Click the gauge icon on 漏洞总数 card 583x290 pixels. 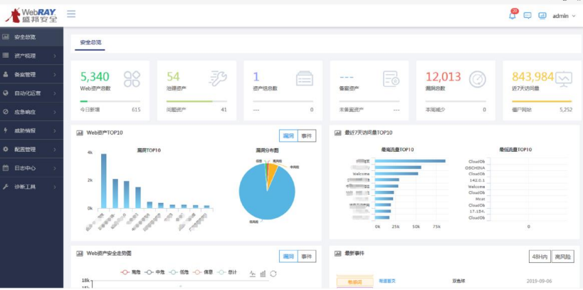click(478, 78)
